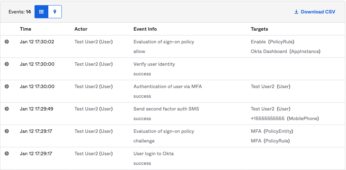346x170 pixels.
Task: Click the Time column header
Action: (x=26, y=29)
